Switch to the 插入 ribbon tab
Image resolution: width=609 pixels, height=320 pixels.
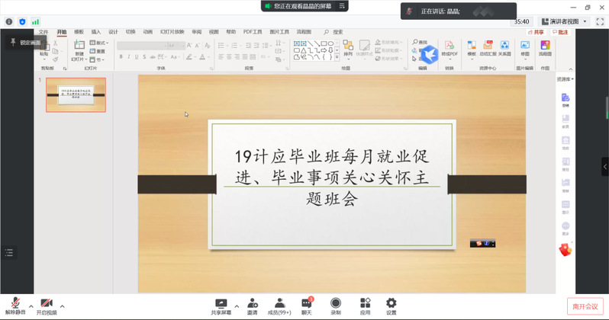pos(96,33)
